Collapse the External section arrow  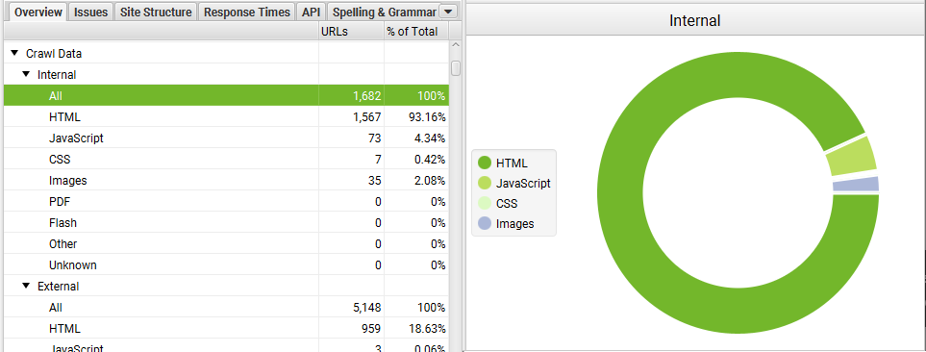click(26, 286)
